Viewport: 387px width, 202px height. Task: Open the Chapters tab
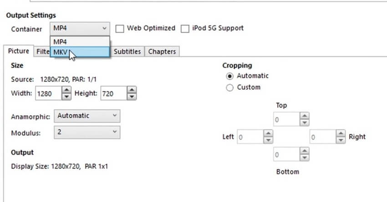coord(162,52)
